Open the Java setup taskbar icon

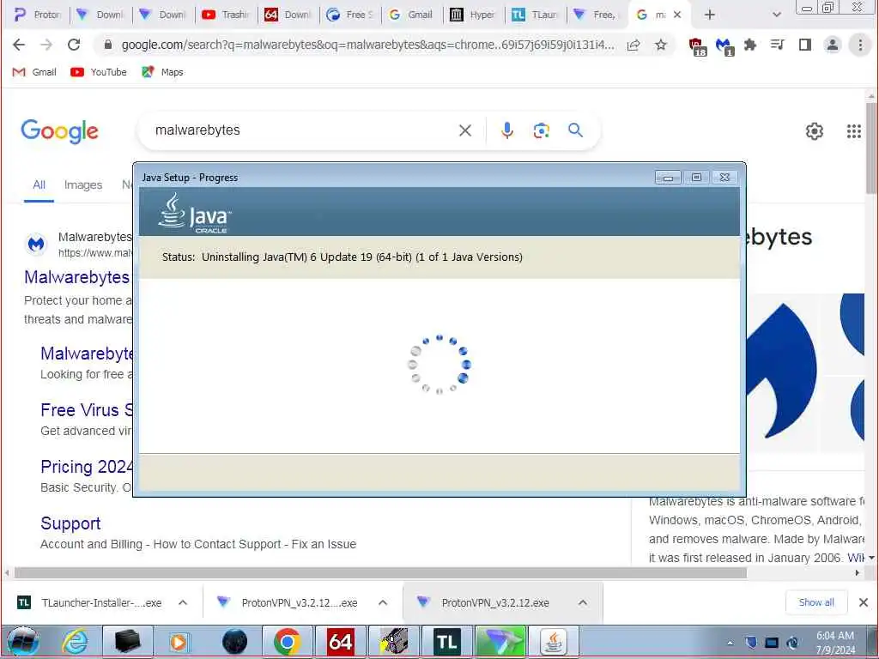554,642
